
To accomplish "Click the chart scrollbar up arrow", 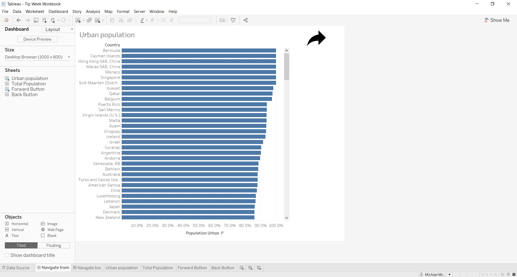I will pyautogui.click(x=287, y=50).
